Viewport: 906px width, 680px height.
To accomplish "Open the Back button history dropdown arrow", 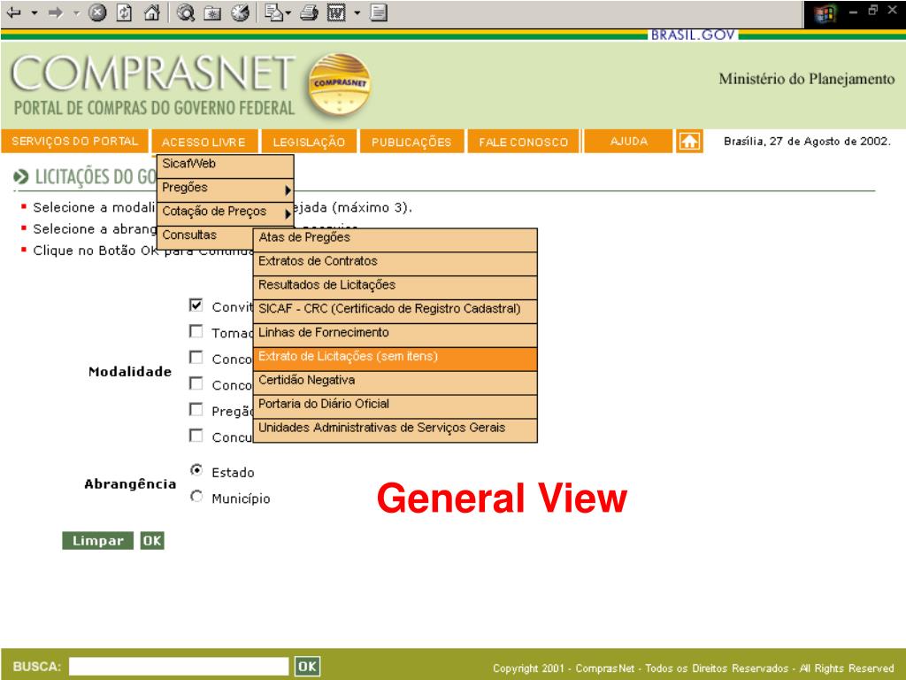I will [x=35, y=12].
